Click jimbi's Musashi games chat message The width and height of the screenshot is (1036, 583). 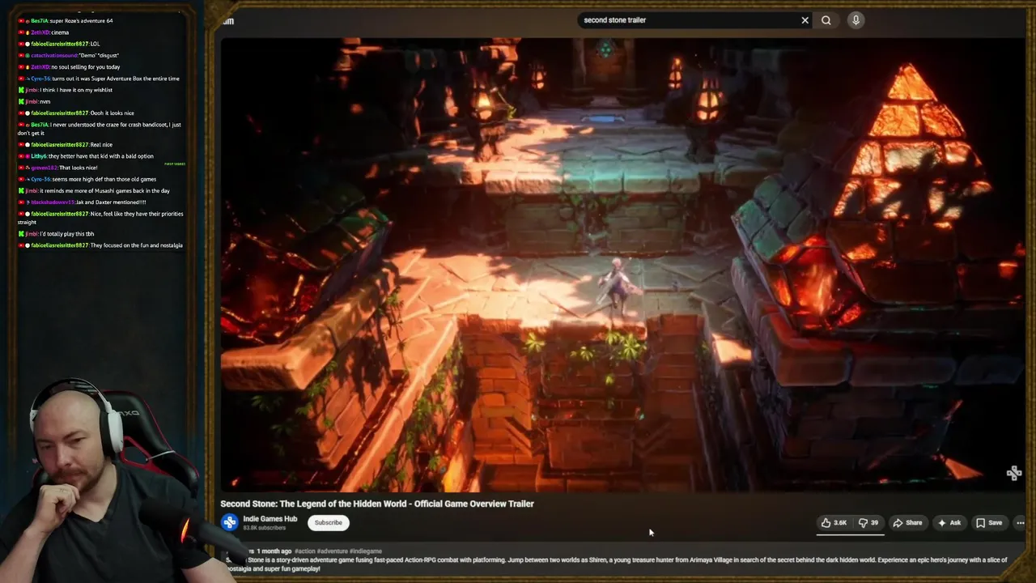[x=95, y=191]
